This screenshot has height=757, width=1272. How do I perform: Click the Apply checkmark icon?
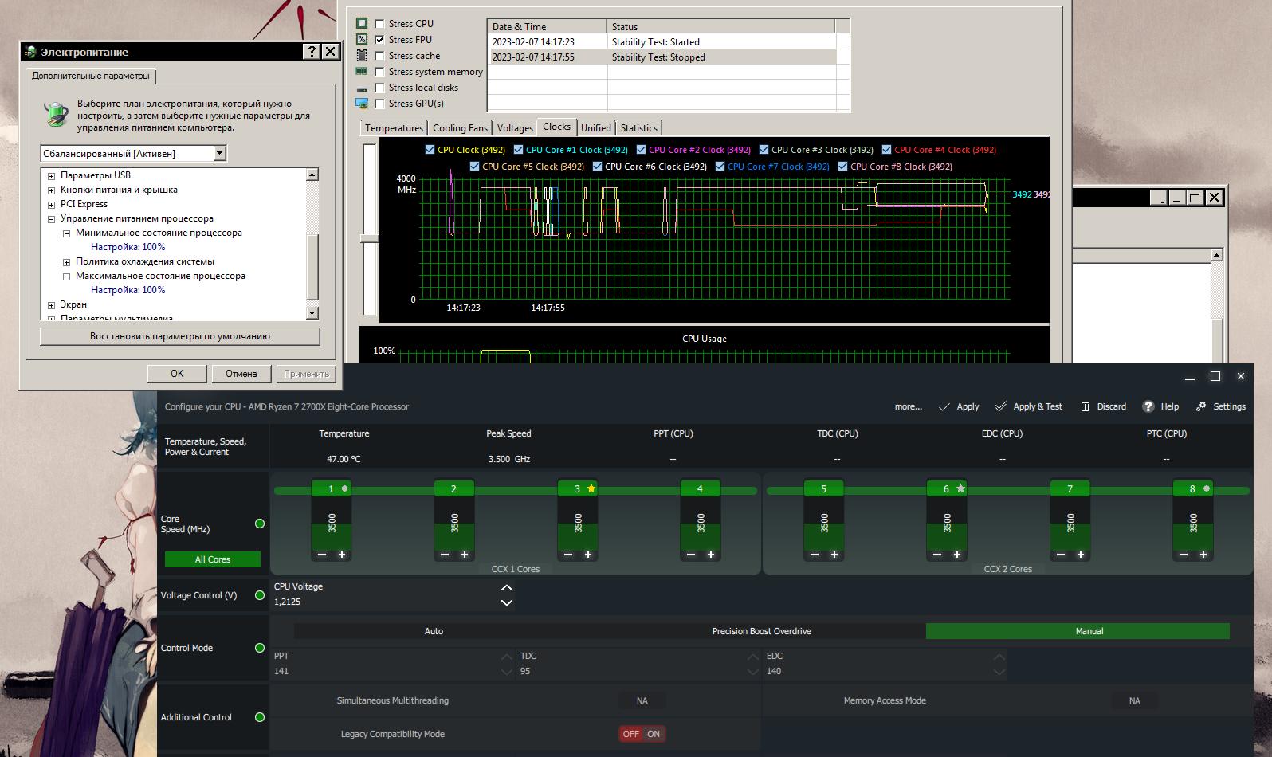pos(944,406)
